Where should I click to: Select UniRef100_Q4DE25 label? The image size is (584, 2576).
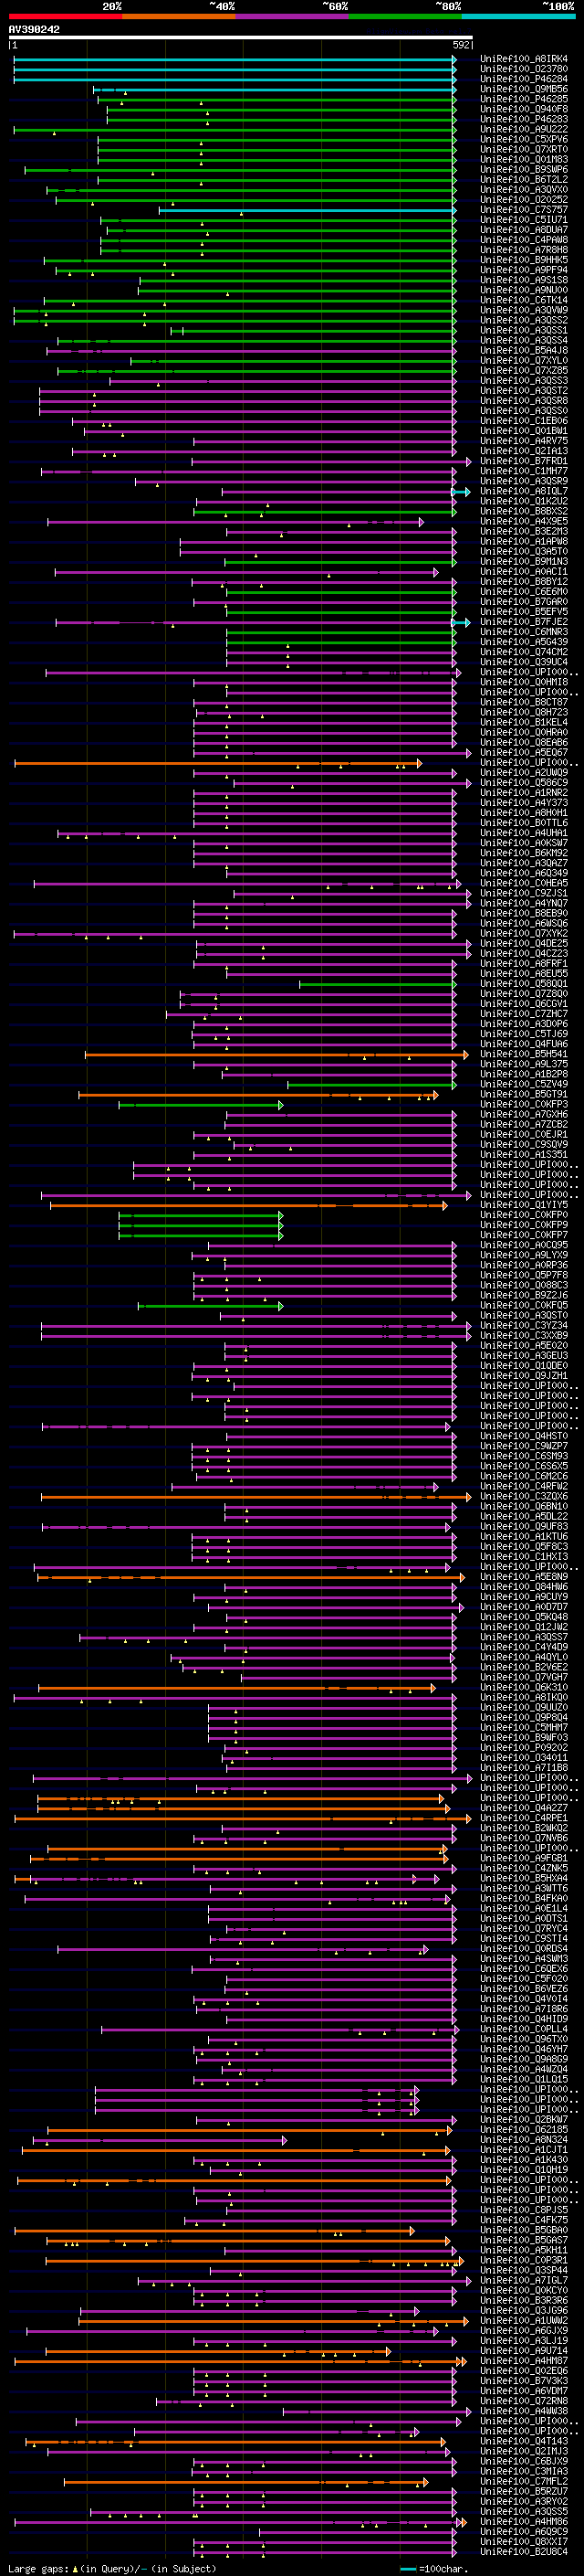524,944
